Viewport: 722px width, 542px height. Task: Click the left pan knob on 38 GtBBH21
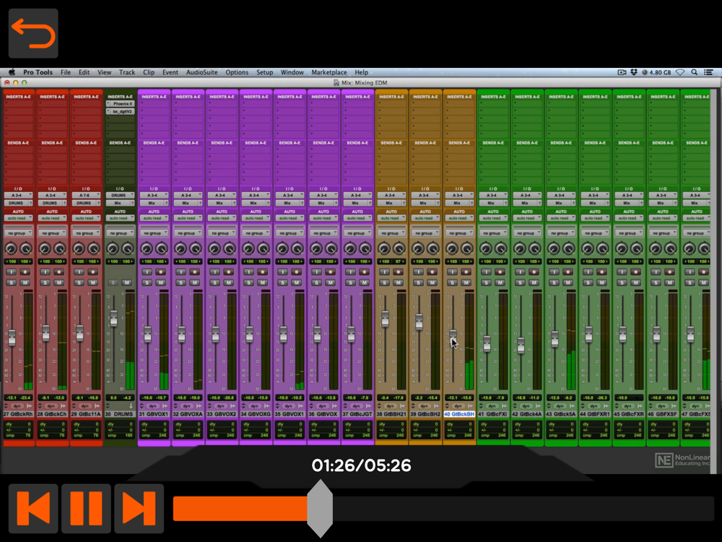[384, 249]
